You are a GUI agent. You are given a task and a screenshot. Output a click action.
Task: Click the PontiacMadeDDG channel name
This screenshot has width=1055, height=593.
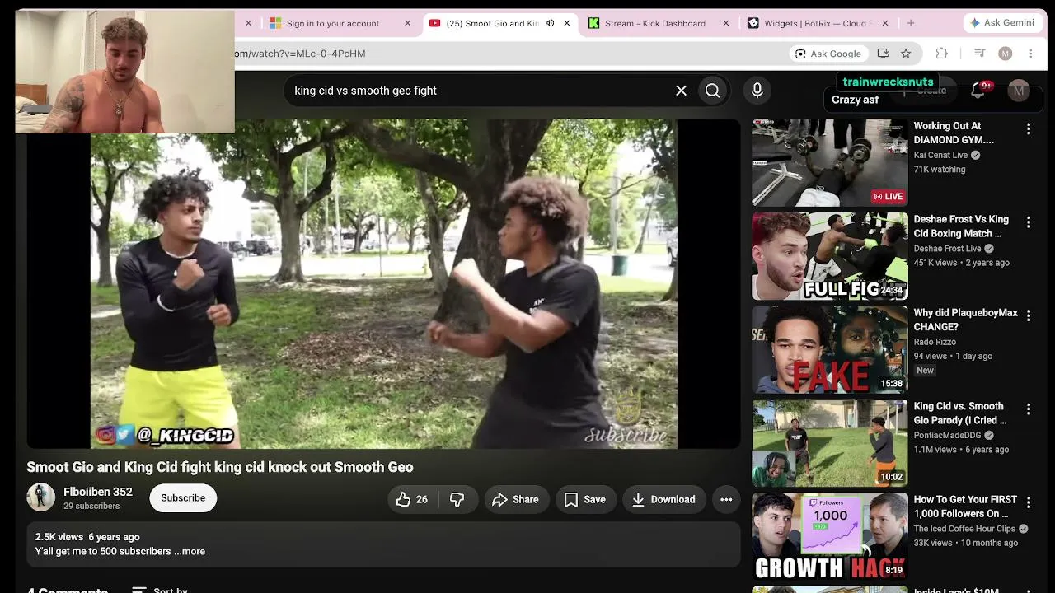point(947,435)
